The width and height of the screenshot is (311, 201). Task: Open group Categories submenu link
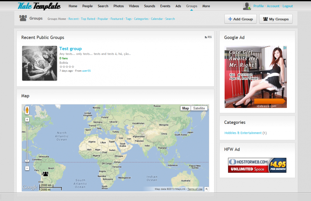click(x=141, y=19)
